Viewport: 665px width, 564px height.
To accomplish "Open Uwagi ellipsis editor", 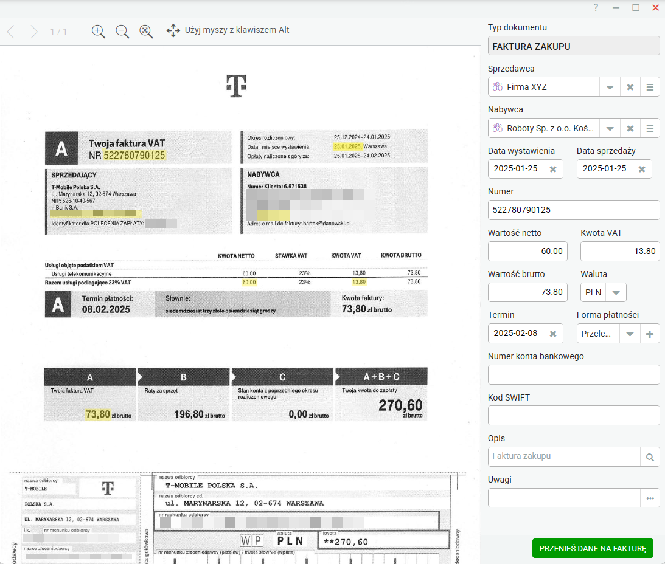I will pos(650,498).
